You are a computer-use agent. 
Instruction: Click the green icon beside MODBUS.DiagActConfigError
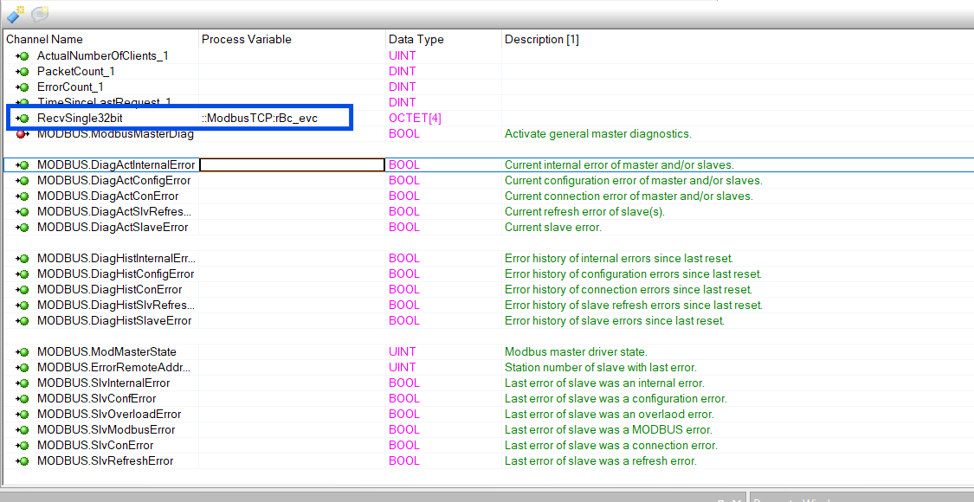point(23,181)
